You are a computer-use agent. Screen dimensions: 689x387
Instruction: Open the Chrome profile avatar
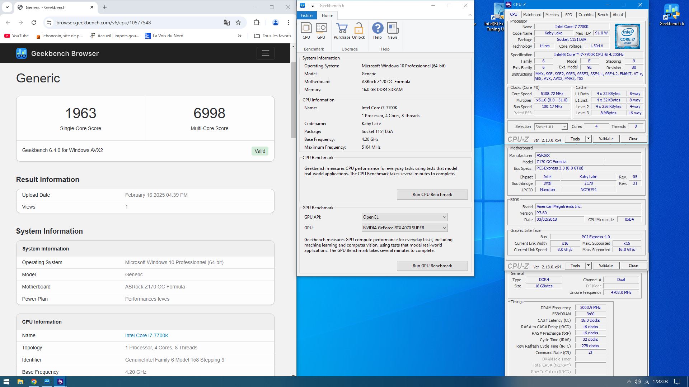coord(276,23)
